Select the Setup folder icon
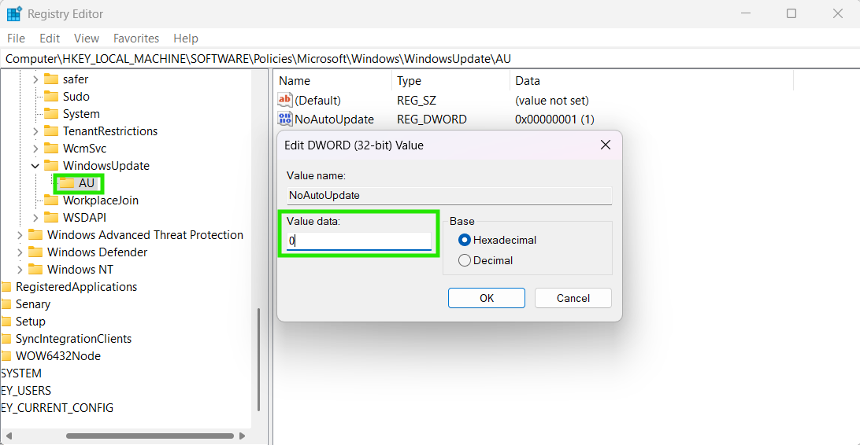The width and height of the screenshot is (860, 445). coord(6,321)
